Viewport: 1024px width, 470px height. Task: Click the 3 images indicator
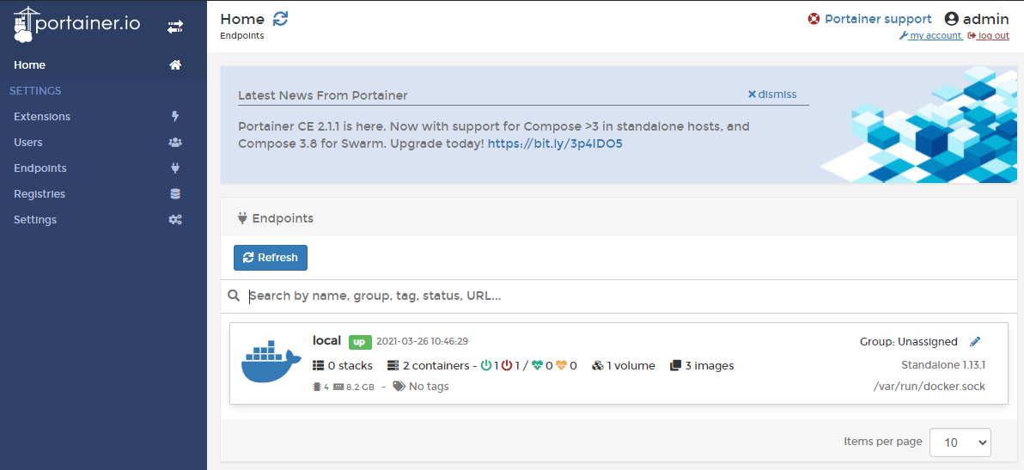click(702, 365)
